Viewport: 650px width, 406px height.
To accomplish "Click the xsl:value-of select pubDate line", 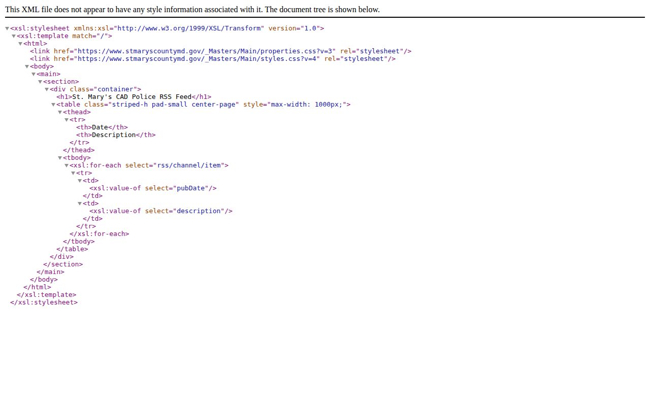I will [x=153, y=188].
